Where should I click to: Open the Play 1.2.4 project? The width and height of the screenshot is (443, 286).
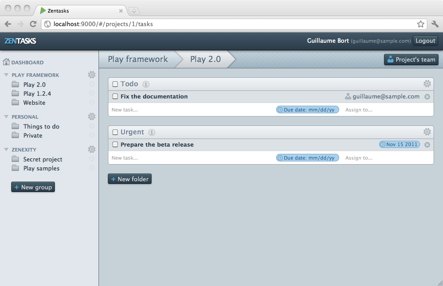tap(37, 94)
